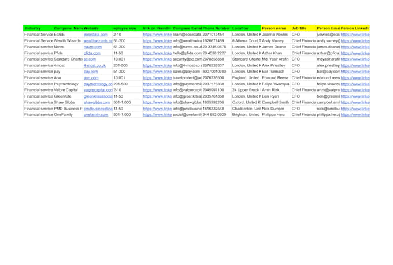Open Andy Varney person LinkedIn link
This screenshot has height=265, width=393.
[355, 41]
